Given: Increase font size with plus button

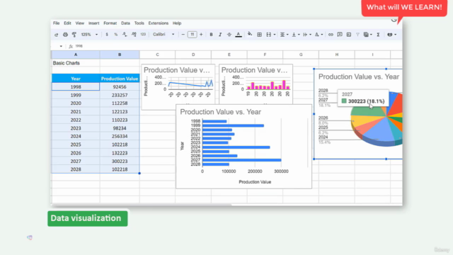Looking at the screenshot, I should tap(201, 35).
